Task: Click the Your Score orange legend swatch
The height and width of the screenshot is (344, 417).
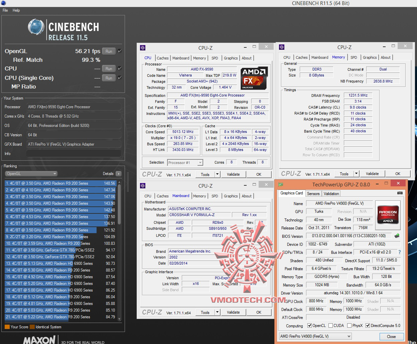Action: pos(7,327)
